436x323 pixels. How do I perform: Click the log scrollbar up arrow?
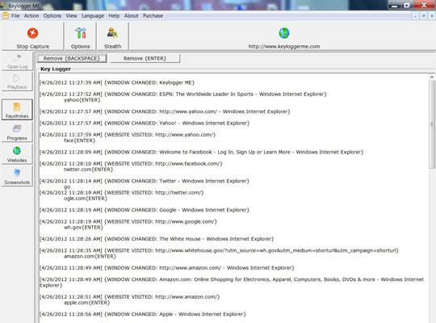431,77
